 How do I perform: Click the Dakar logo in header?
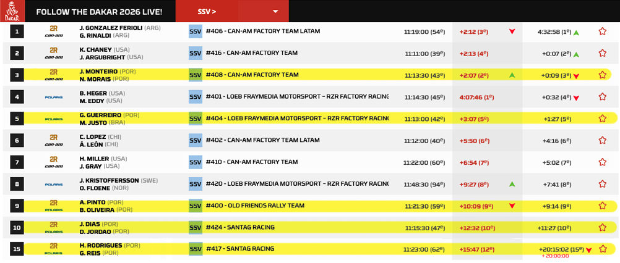coord(13,11)
